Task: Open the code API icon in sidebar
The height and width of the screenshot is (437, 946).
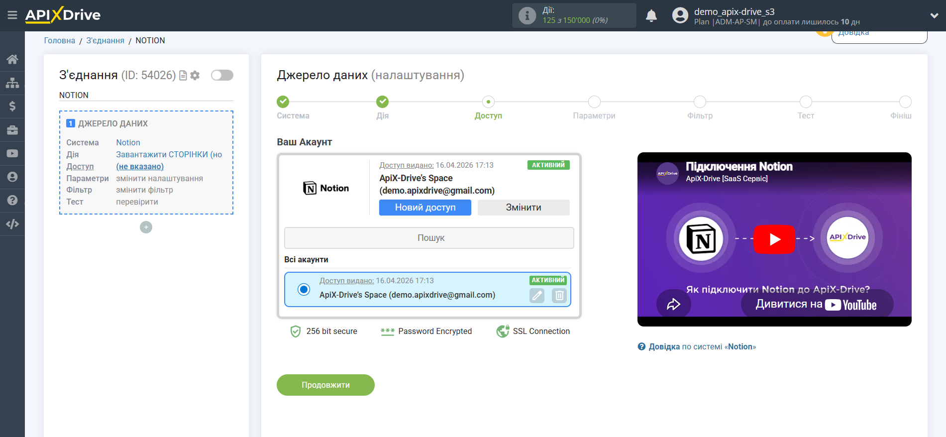Action: [x=12, y=224]
